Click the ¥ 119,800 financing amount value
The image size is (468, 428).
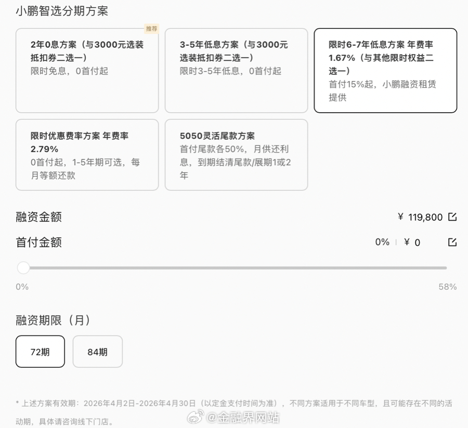420,217
